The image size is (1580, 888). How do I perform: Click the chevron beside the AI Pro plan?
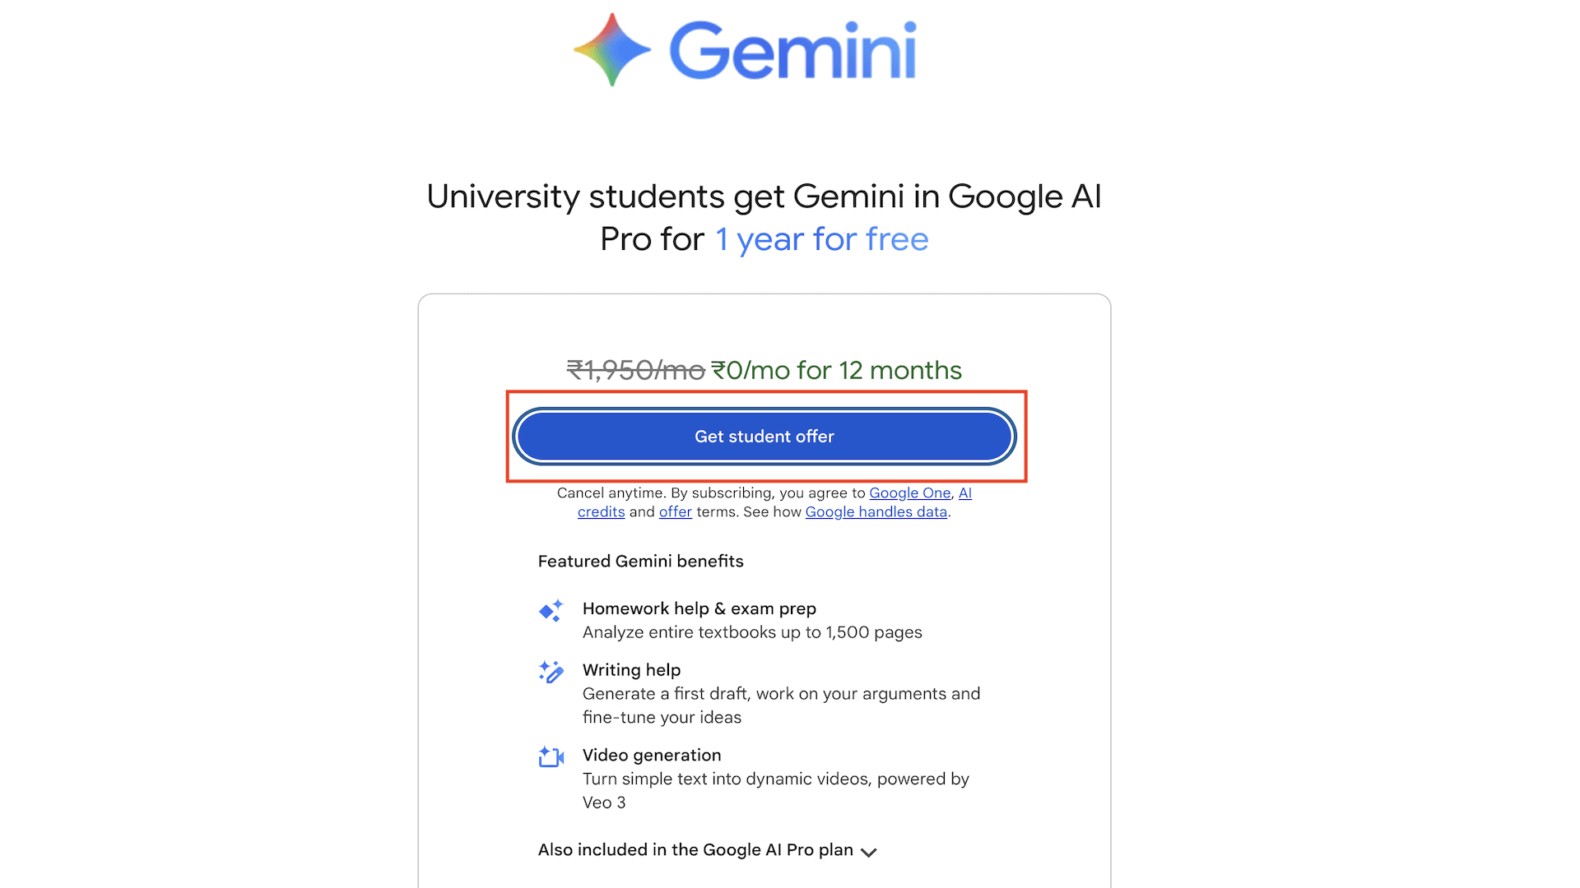click(x=868, y=852)
